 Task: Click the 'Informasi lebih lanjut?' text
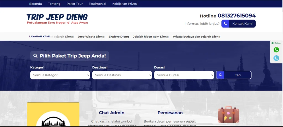(x=202, y=24)
